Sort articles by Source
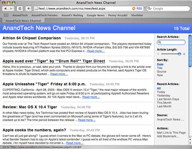 162,72
